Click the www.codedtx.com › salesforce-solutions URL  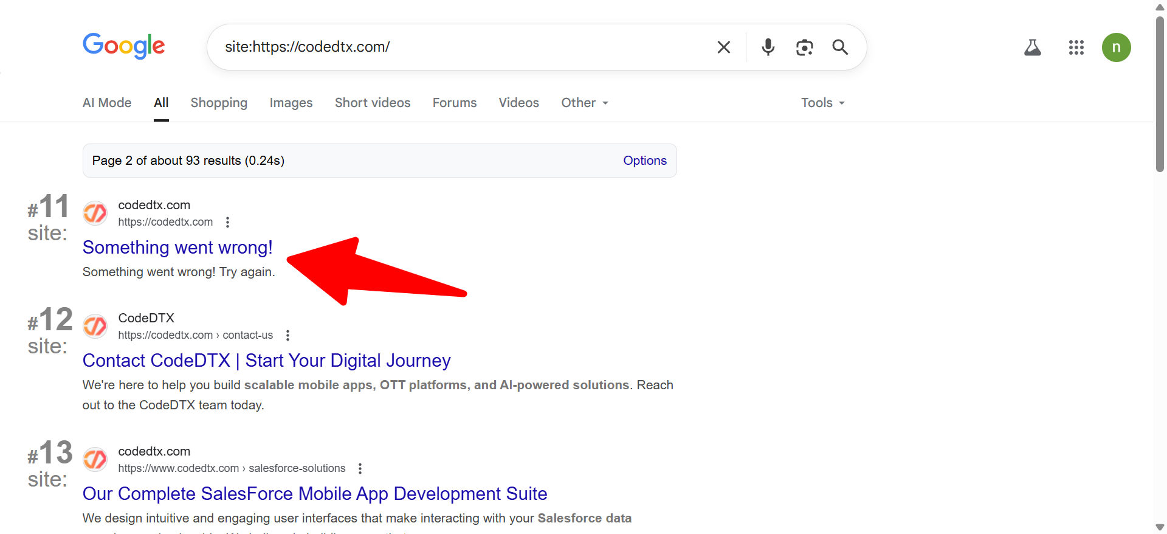coord(232,469)
